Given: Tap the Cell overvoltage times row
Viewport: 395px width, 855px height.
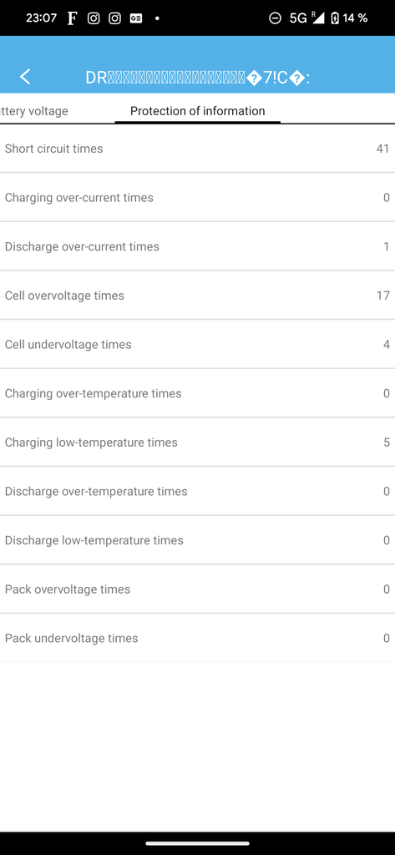Looking at the screenshot, I should click(197, 296).
